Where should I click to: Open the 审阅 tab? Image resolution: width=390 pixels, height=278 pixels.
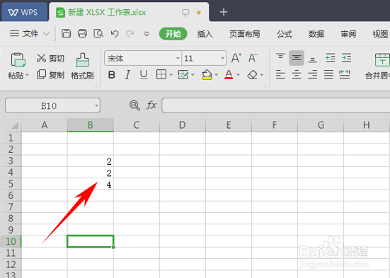pos(348,34)
